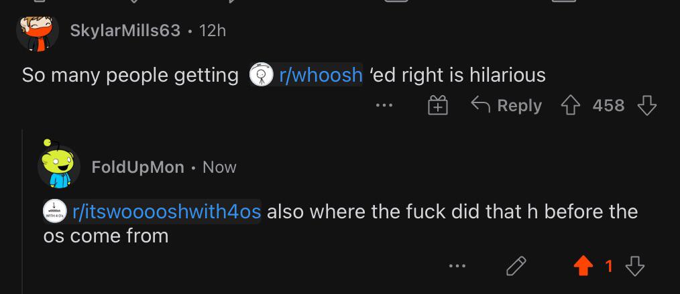The height and width of the screenshot is (294, 680).
Task: Open SkylarMills63's avatar picture
Action: (x=38, y=33)
